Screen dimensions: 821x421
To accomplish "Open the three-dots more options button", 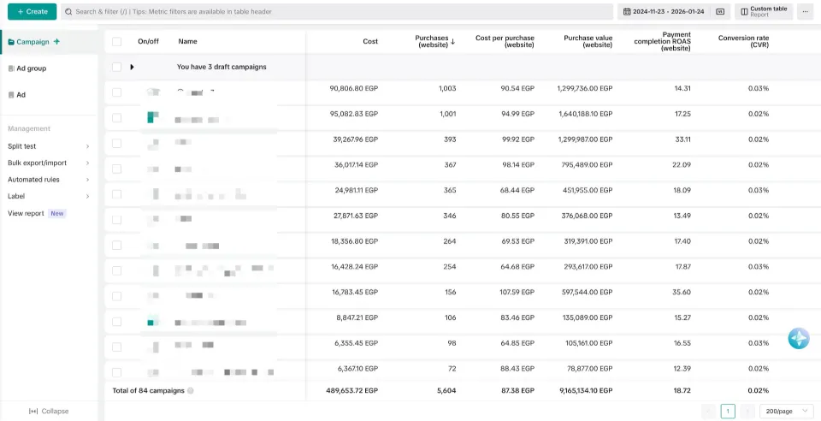I will (806, 11).
